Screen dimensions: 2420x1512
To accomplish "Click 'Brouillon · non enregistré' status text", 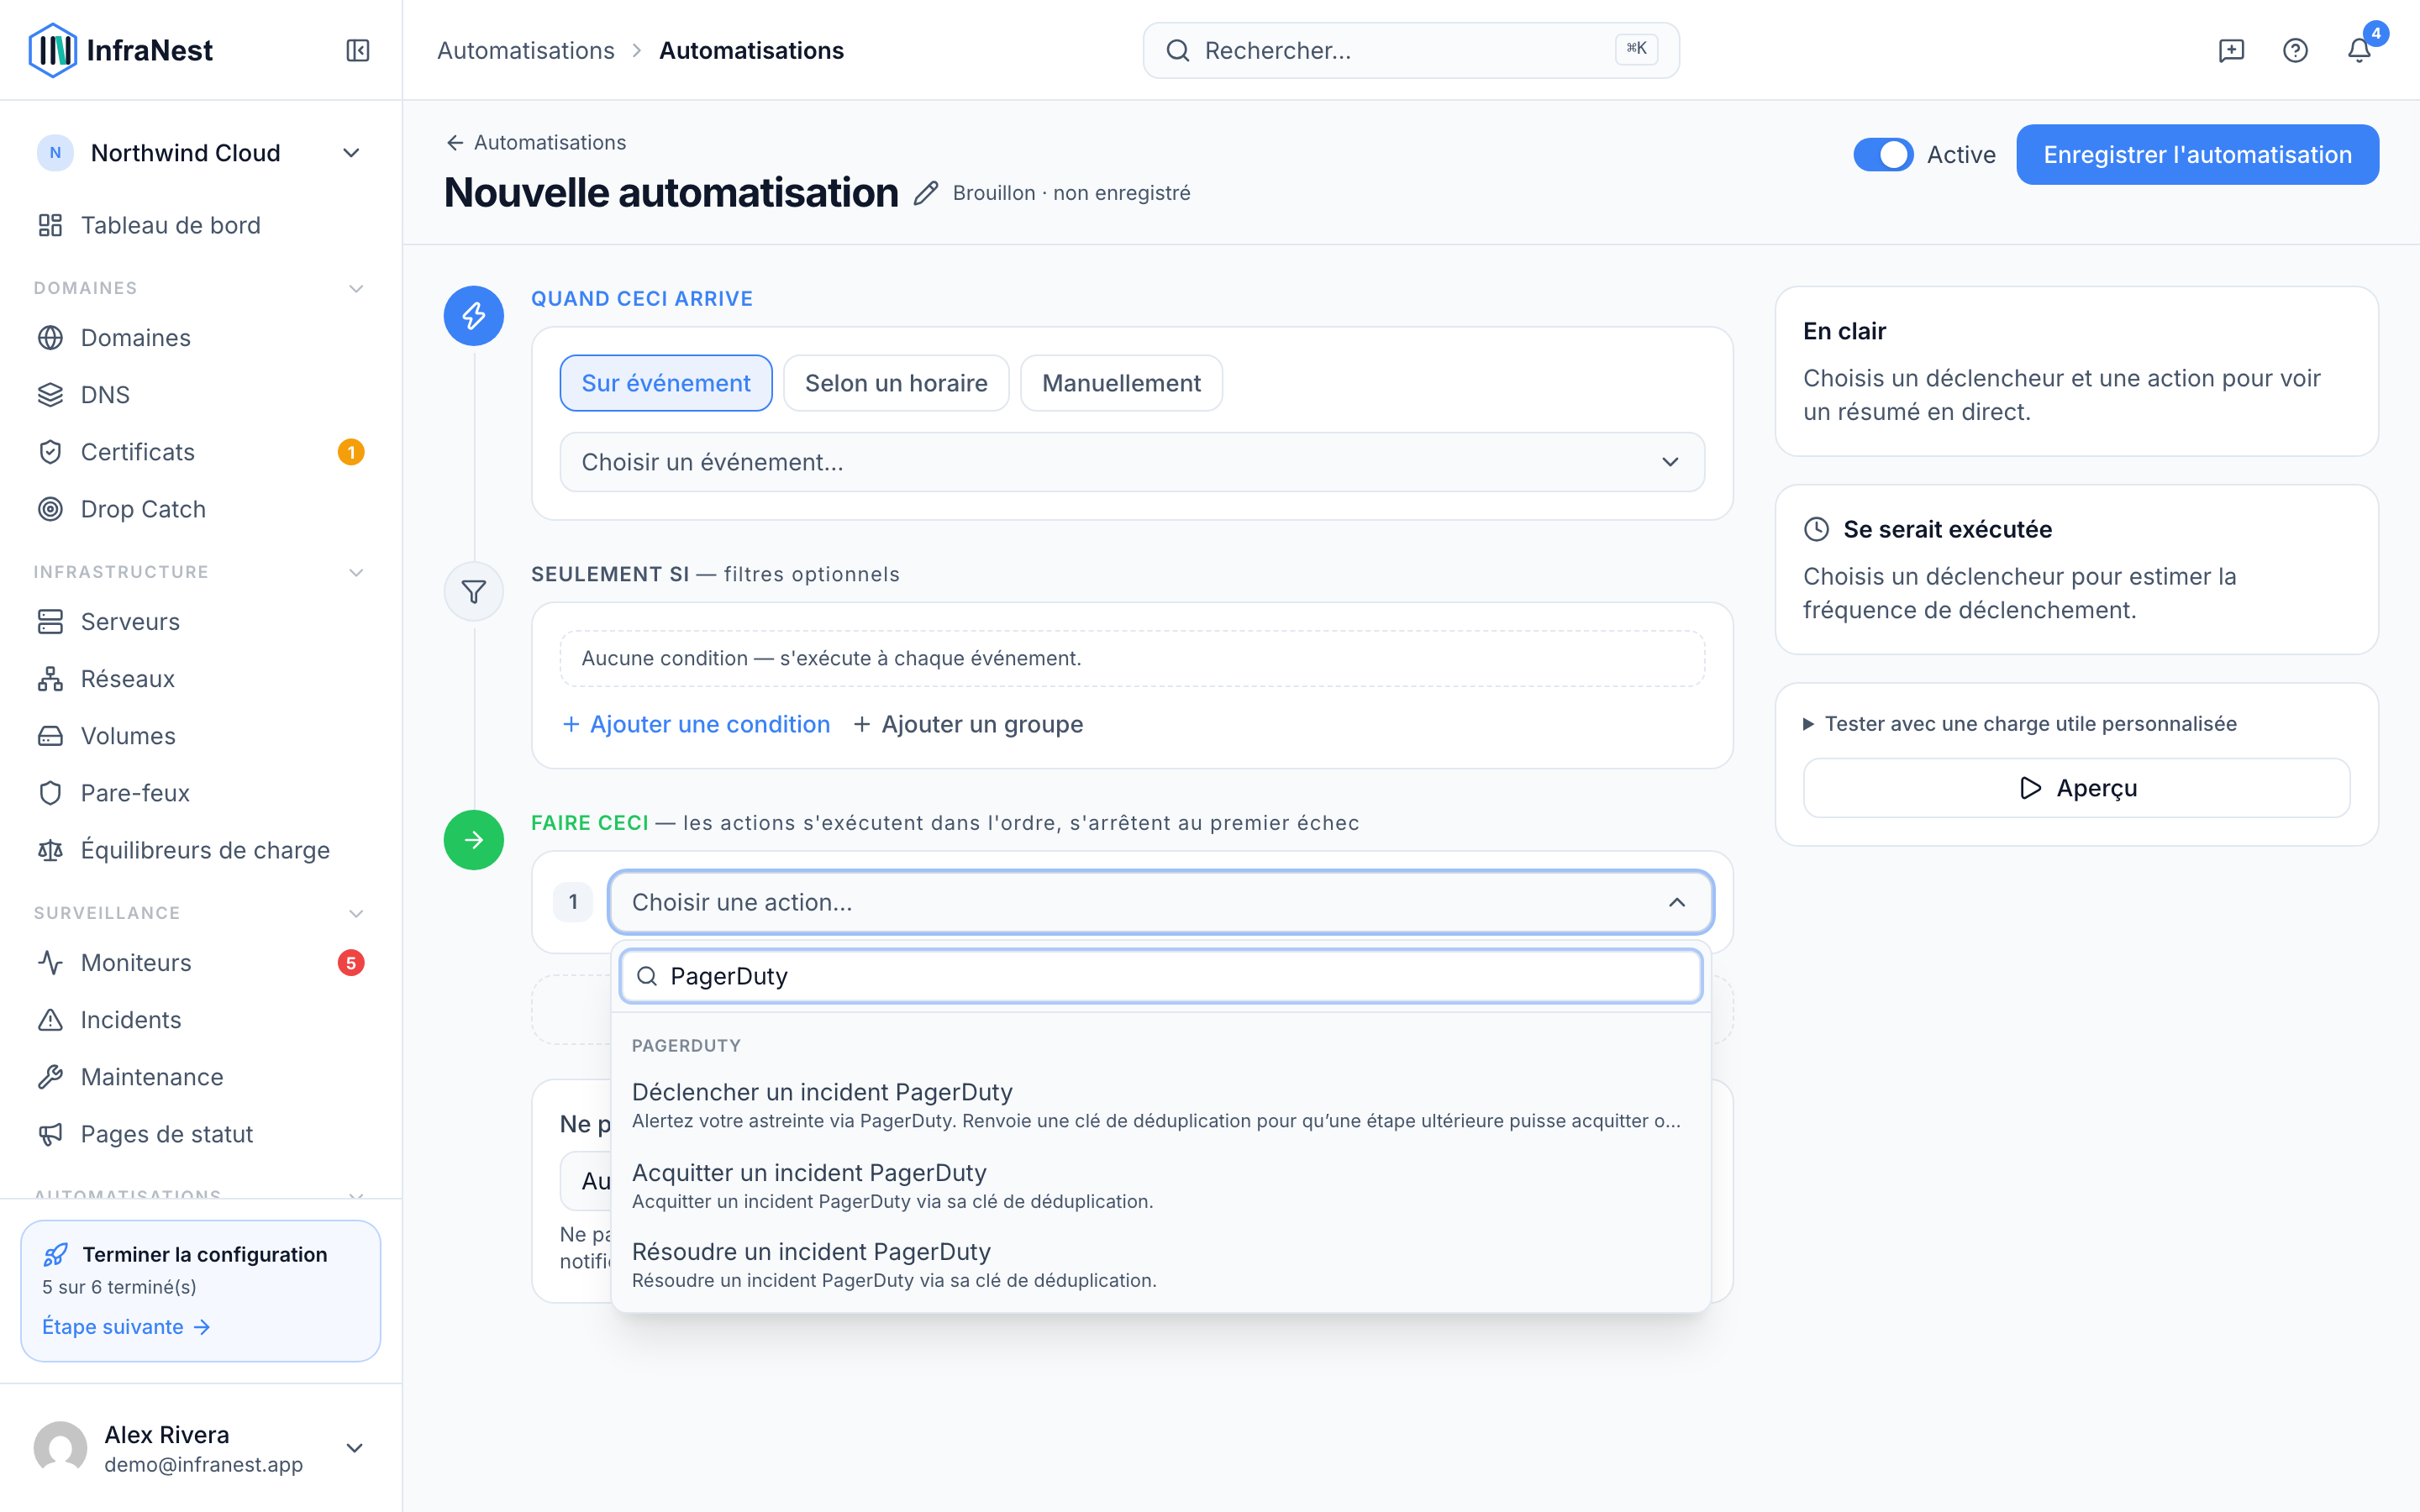I will click(1071, 193).
